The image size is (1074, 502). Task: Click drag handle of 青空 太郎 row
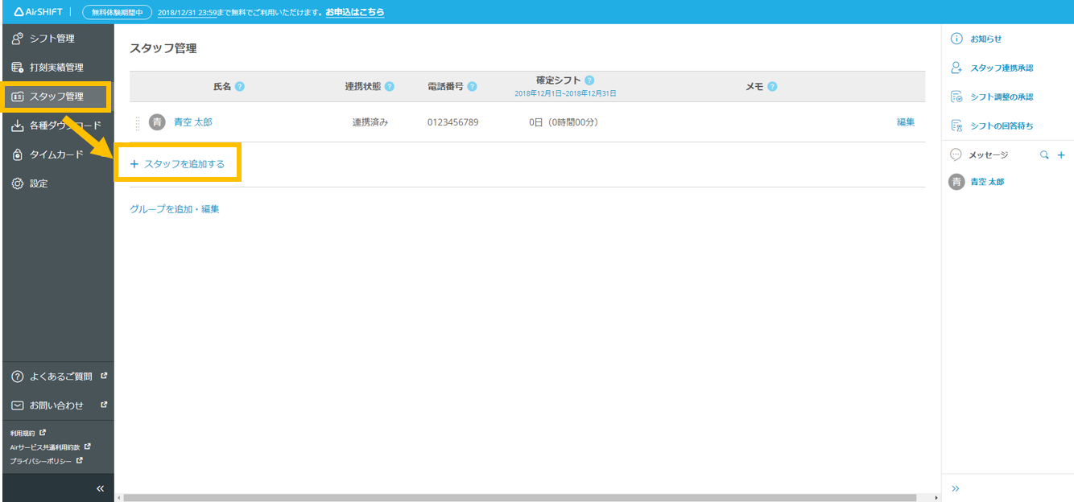(138, 123)
